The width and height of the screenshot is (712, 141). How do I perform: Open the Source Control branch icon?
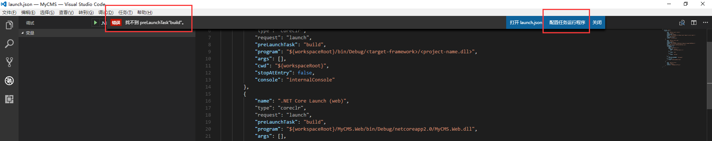pos(9,62)
